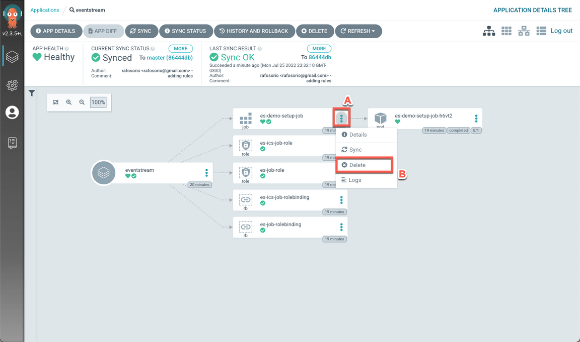Viewport: 580px width, 342px height.
Task: Switch to the list view icon
Action: pos(541,31)
